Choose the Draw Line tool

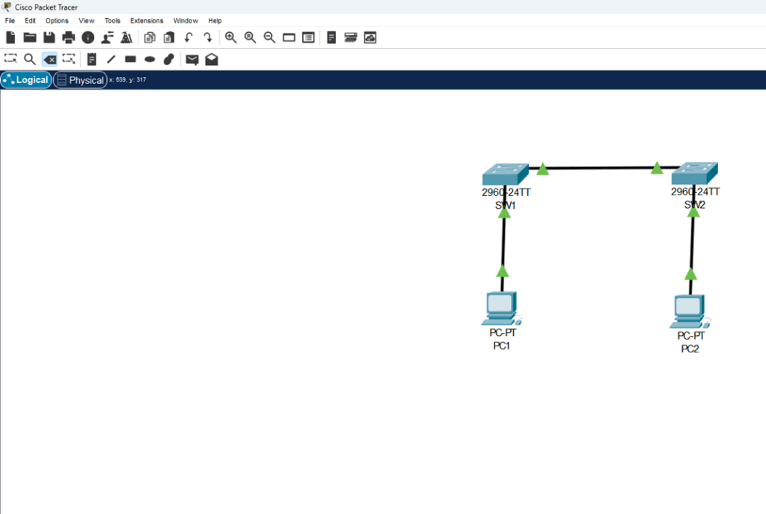pos(111,59)
